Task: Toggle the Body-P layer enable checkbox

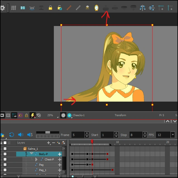Action: tap(5, 154)
